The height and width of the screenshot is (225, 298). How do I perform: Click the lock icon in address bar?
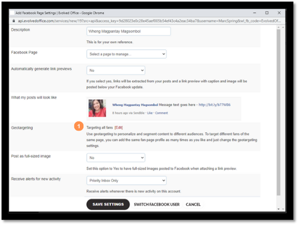(x=14, y=21)
